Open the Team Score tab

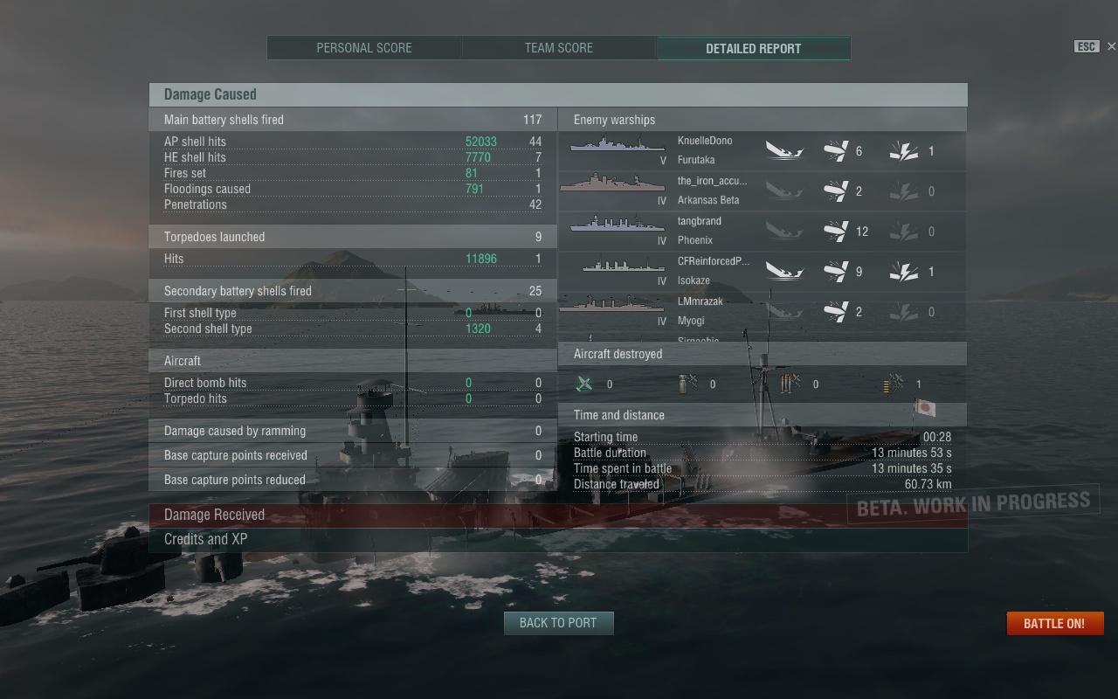[x=559, y=48]
